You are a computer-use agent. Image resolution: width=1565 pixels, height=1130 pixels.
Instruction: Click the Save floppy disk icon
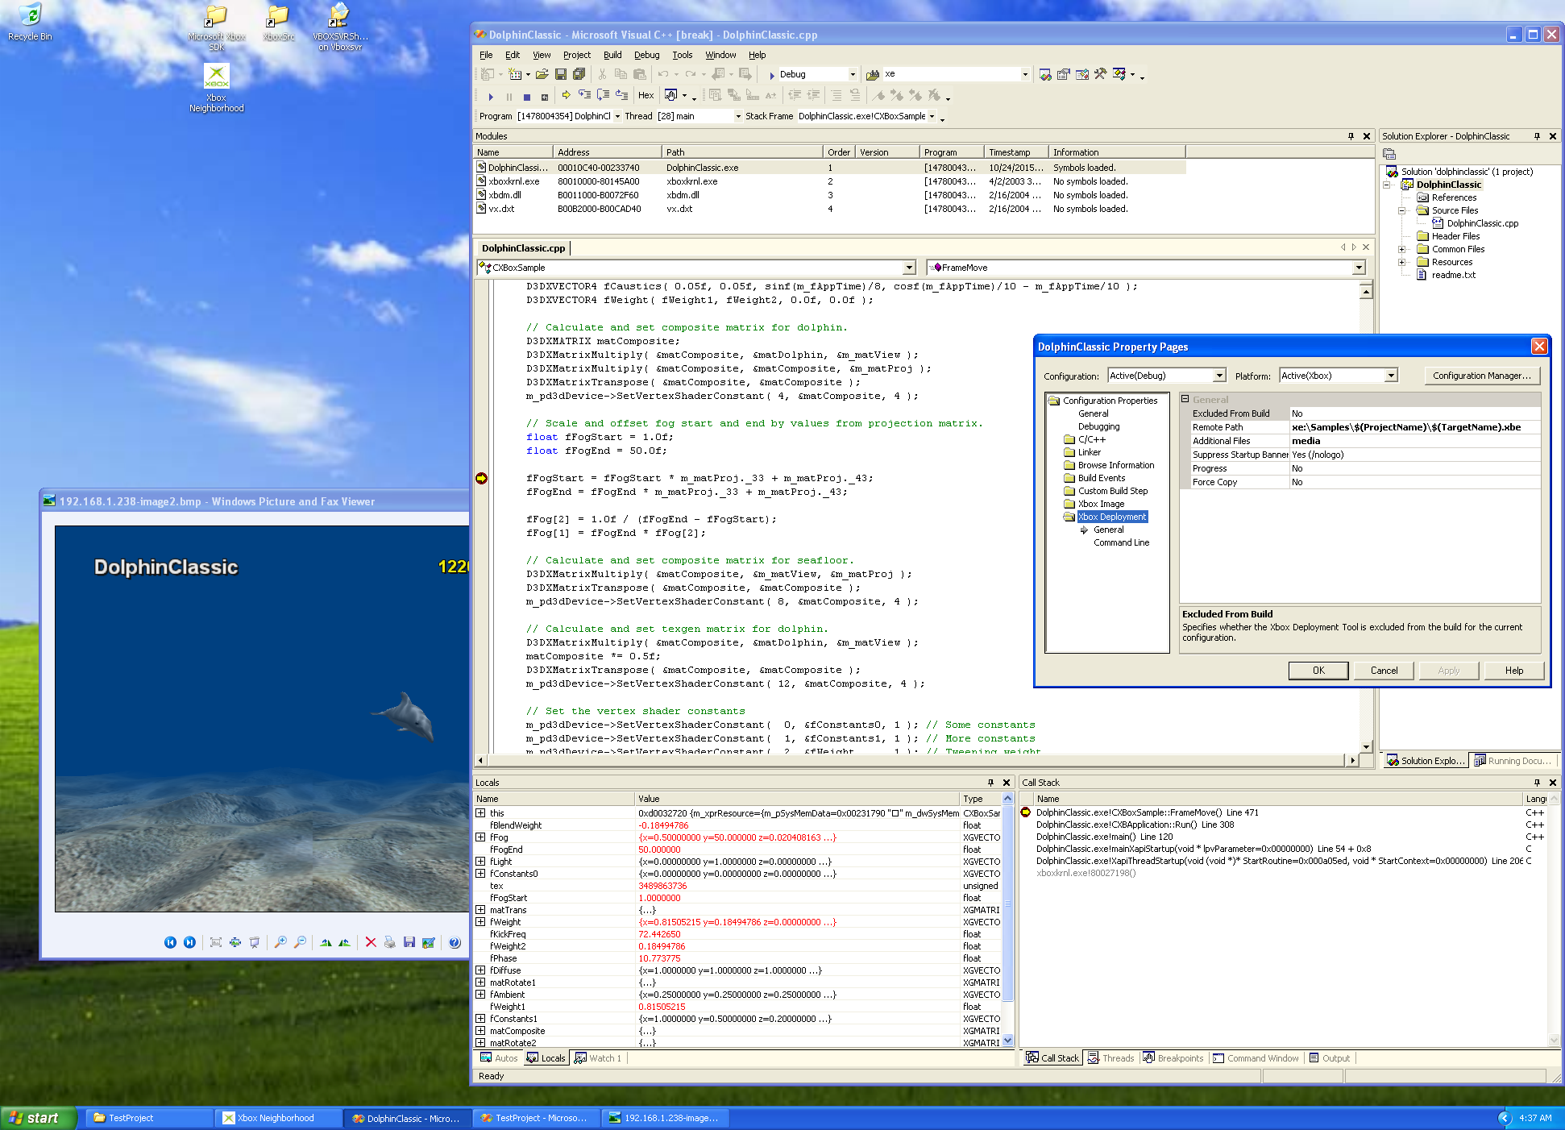[560, 74]
